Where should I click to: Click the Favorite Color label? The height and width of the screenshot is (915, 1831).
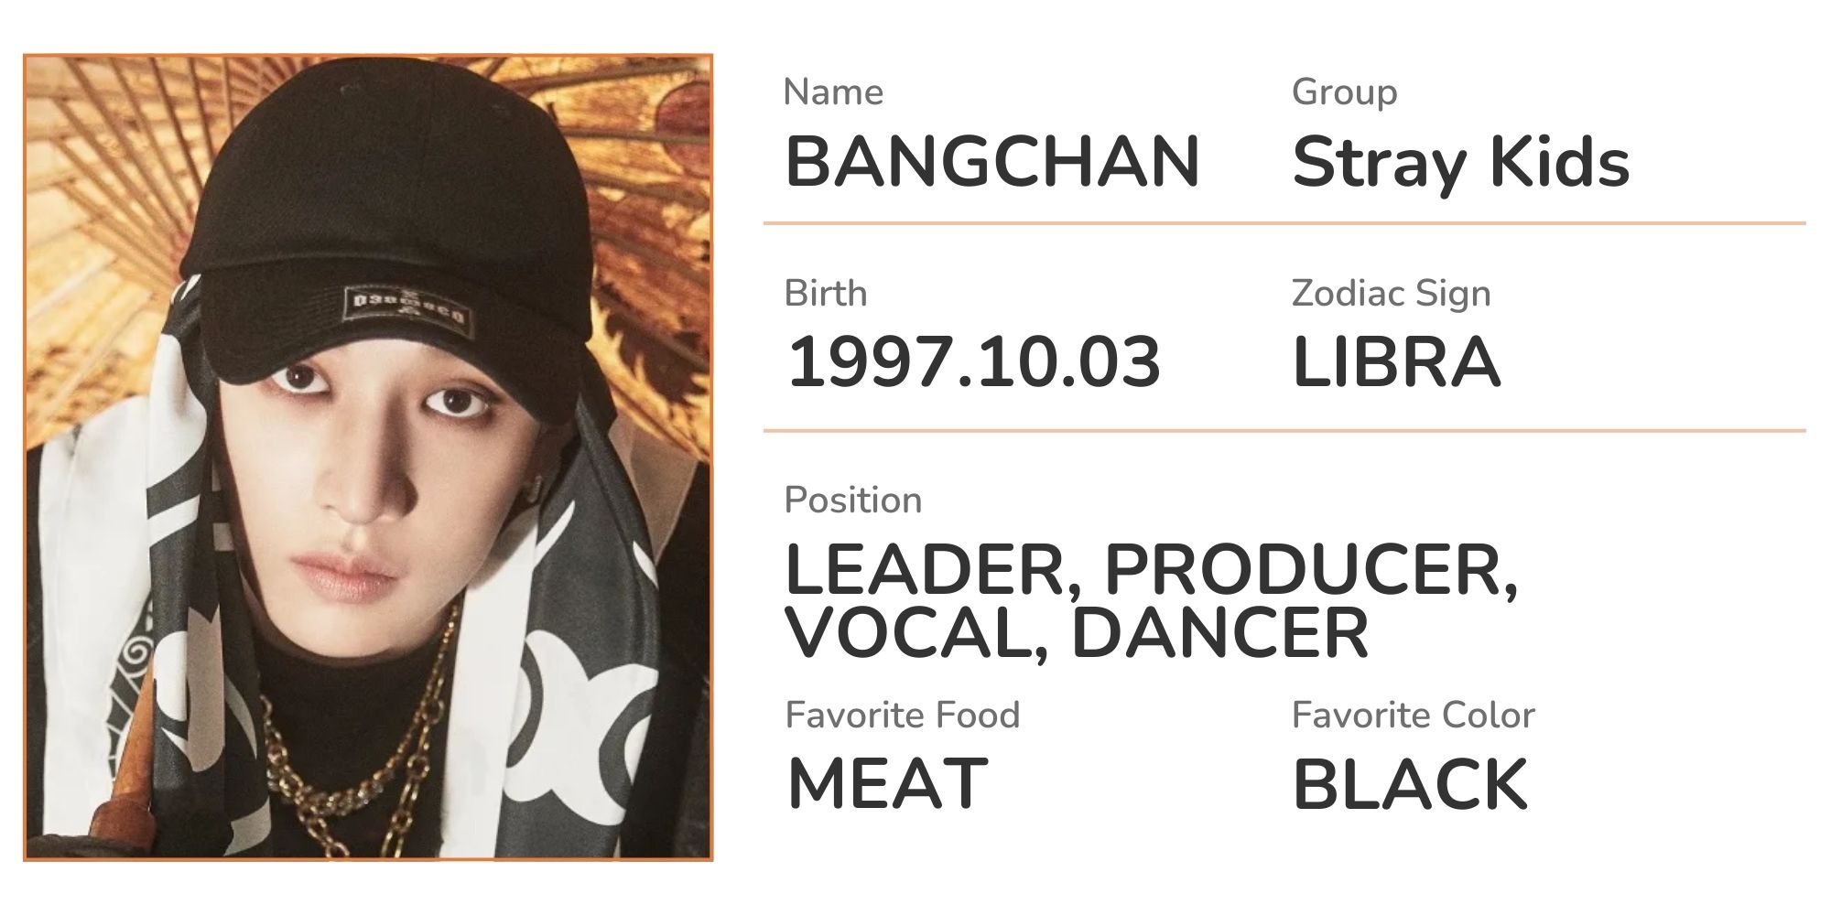pyautogui.click(x=1413, y=716)
